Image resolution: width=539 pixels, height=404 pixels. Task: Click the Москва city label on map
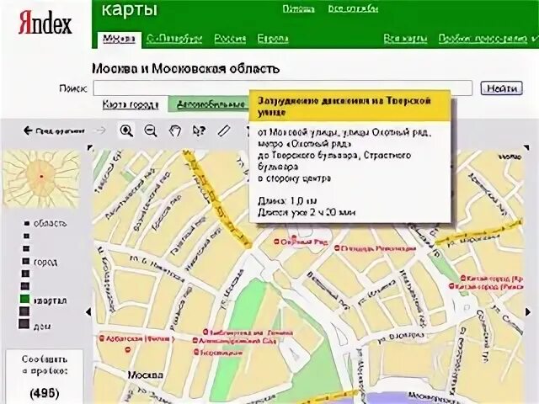click(x=146, y=375)
